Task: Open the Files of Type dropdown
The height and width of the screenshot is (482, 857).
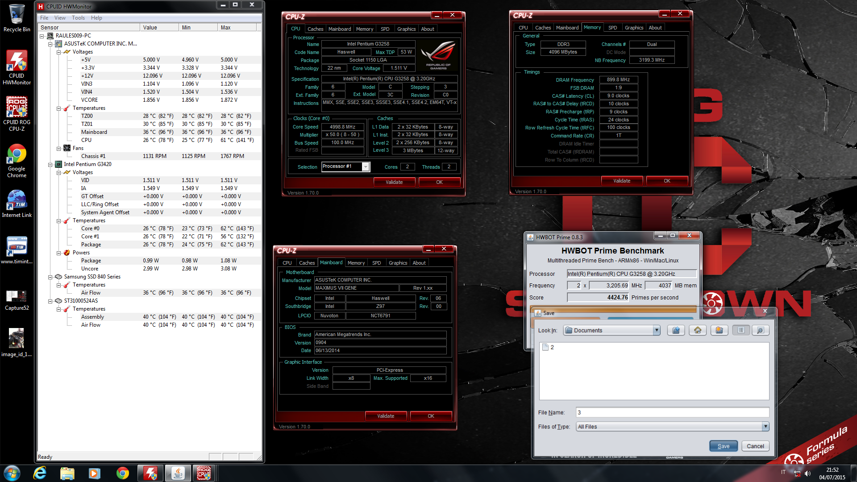Action: (x=765, y=427)
